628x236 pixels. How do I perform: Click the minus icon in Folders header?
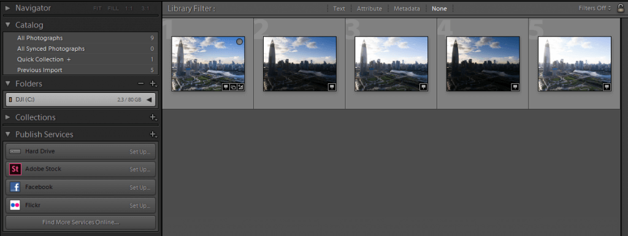point(140,84)
